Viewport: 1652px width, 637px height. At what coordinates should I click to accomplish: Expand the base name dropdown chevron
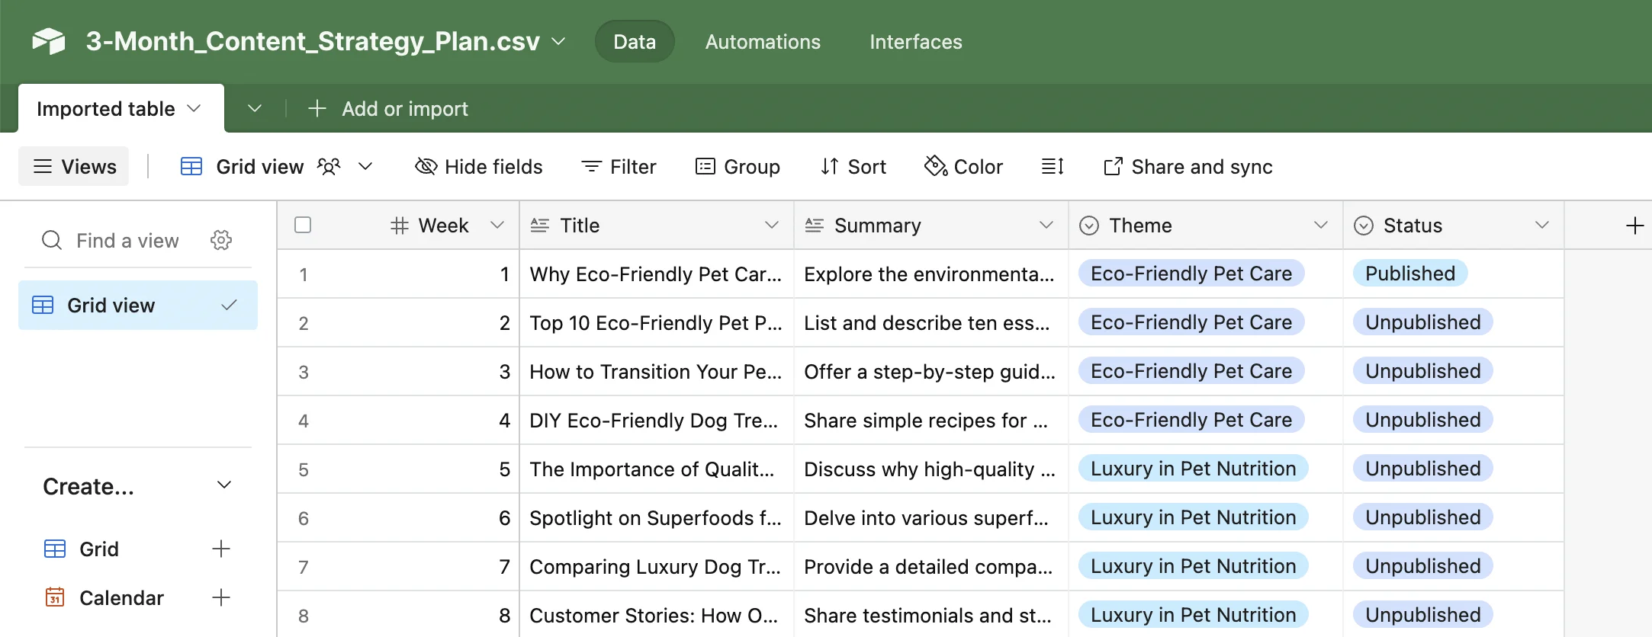pyautogui.click(x=558, y=41)
